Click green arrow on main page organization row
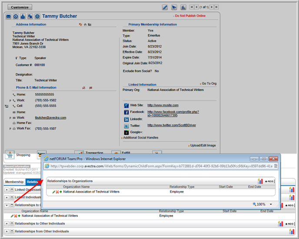This screenshot has width=299, height=239. (x=19, y=216)
